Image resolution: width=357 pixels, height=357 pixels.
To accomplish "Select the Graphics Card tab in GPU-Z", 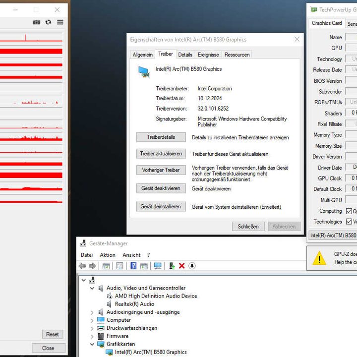I will (x=327, y=23).
